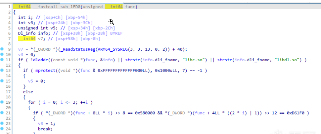Click the for keyword on line 19
Viewport: 321px width, 134px height.
pos(32,102)
